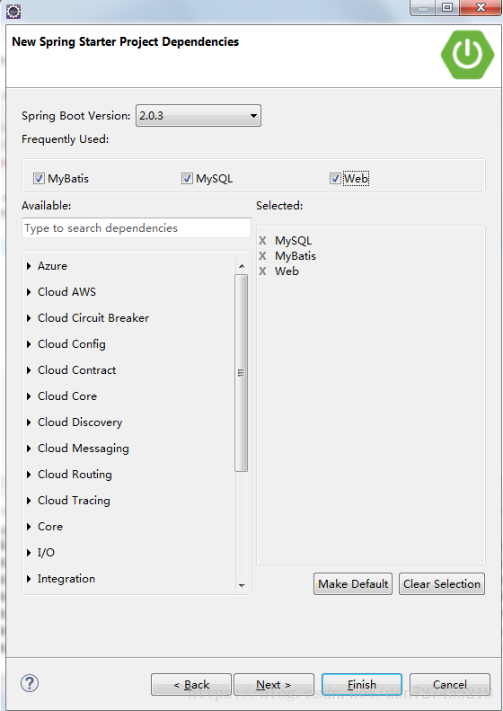503x711 pixels.
Task: Expand the Cloud Core category
Action: coord(29,396)
